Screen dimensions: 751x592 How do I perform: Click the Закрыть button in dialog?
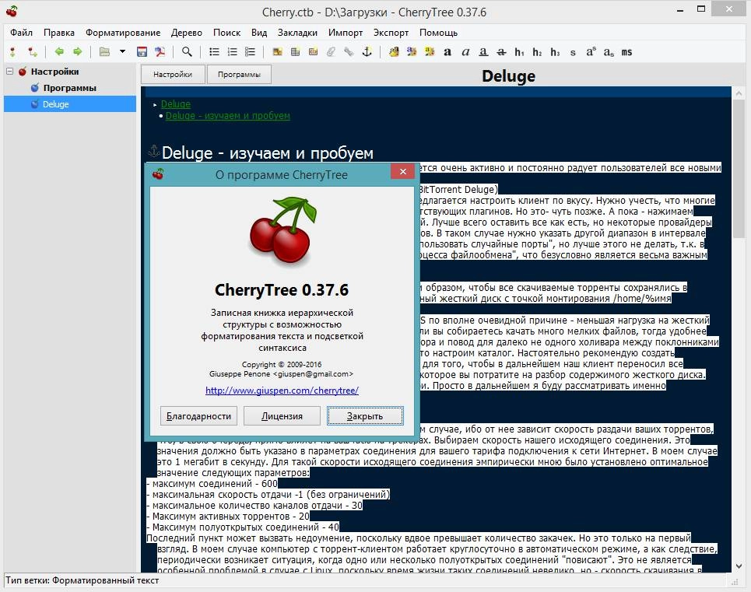[x=365, y=416]
